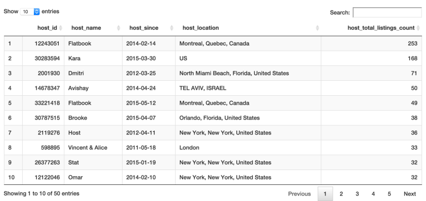Go to page 3 of results
The height and width of the screenshot is (201, 426).
click(x=357, y=194)
